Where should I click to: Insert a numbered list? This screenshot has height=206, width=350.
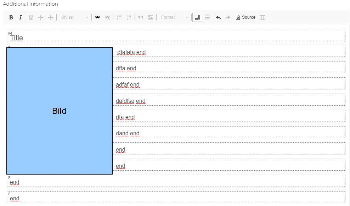(x=129, y=17)
